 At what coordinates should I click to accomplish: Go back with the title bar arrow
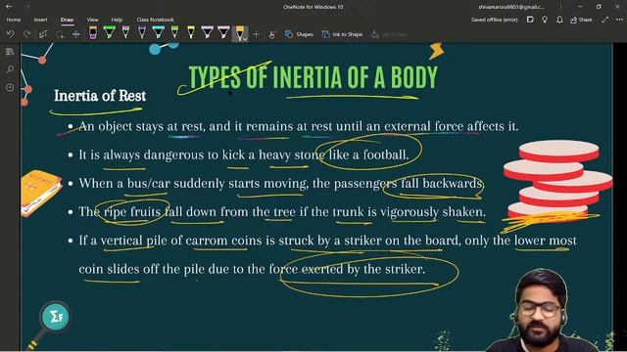click(9, 7)
